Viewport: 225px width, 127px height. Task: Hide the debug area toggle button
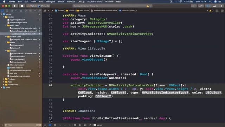tap(45, 125)
